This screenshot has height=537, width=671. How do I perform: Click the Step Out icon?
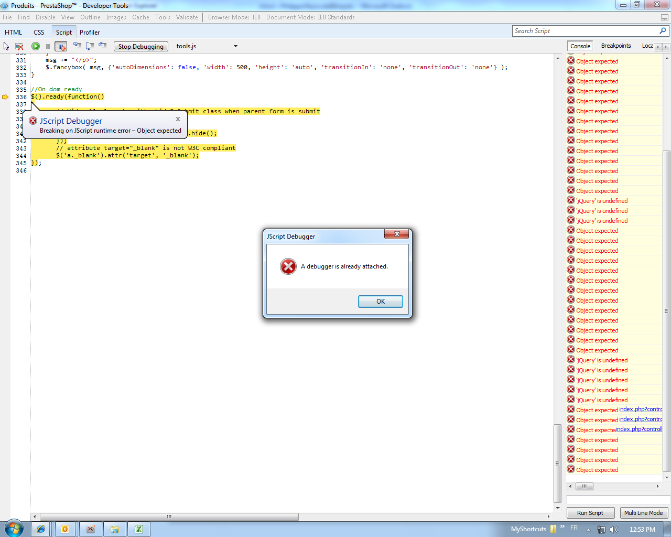(x=103, y=46)
